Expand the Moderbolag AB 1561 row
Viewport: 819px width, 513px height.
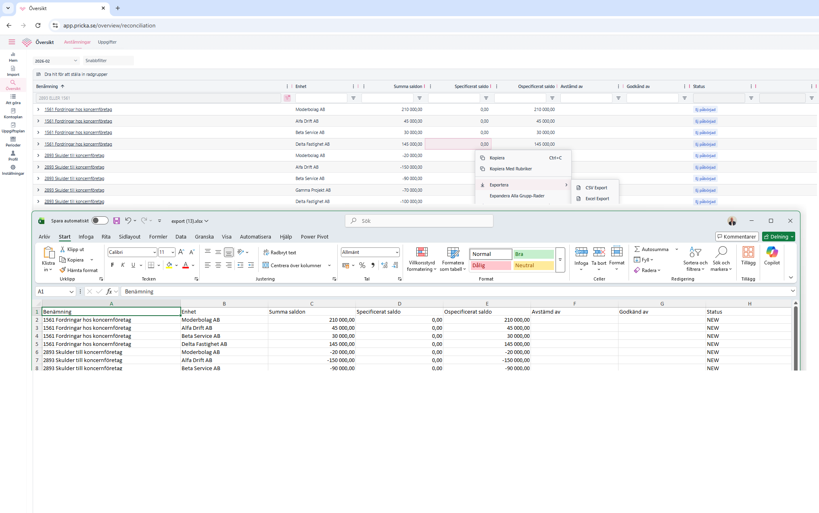[x=38, y=109]
